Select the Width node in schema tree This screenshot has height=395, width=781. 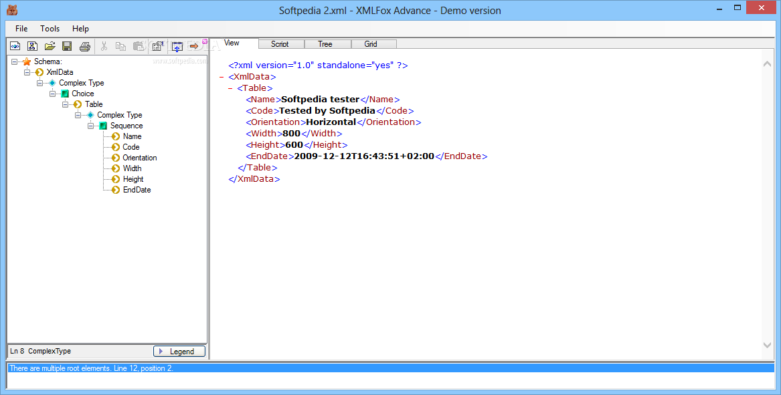(x=132, y=168)
